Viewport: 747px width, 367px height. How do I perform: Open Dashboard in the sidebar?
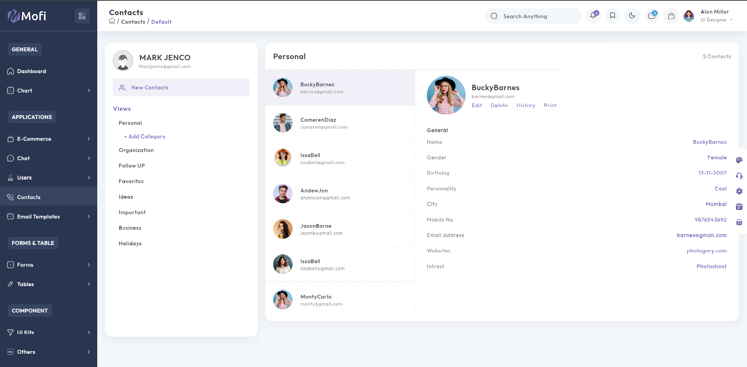coord(32,71)
